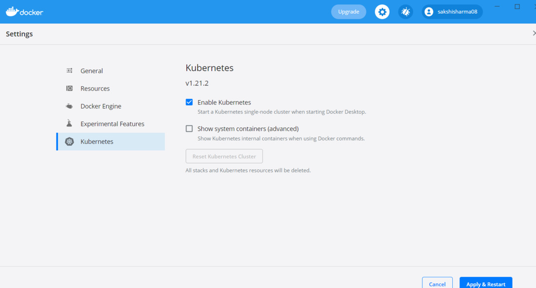Viewport: 536px width, 288px height.
Task: Click the Docker whale logo
Action: click(x=24, y=12)
